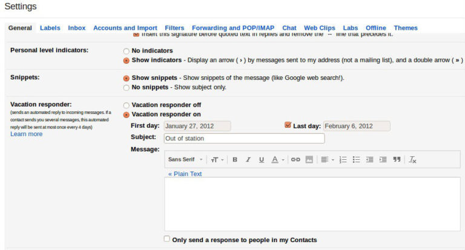
Task: Toggle italic formatting in message toolbar
Action: (248, 160)
